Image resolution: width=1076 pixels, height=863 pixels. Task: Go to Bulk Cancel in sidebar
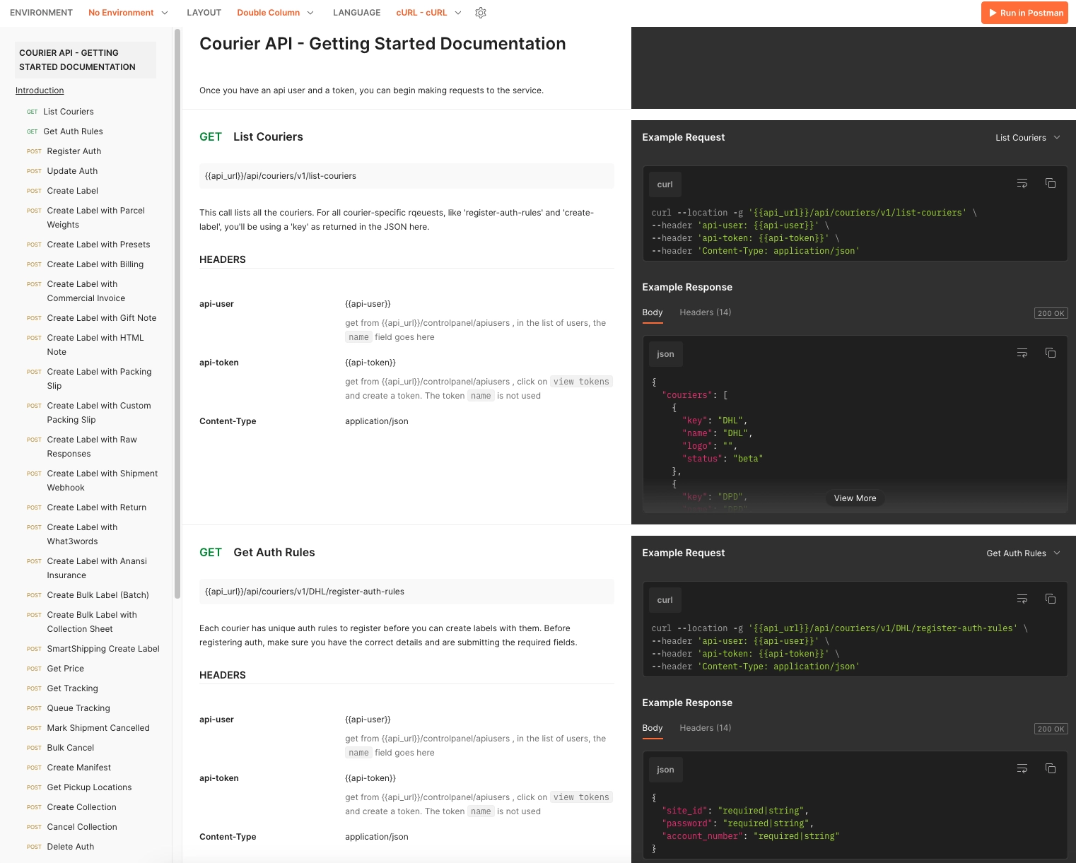click(70, 748)
